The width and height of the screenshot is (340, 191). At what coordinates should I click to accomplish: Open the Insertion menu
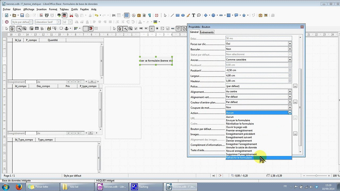coord(41,9)
